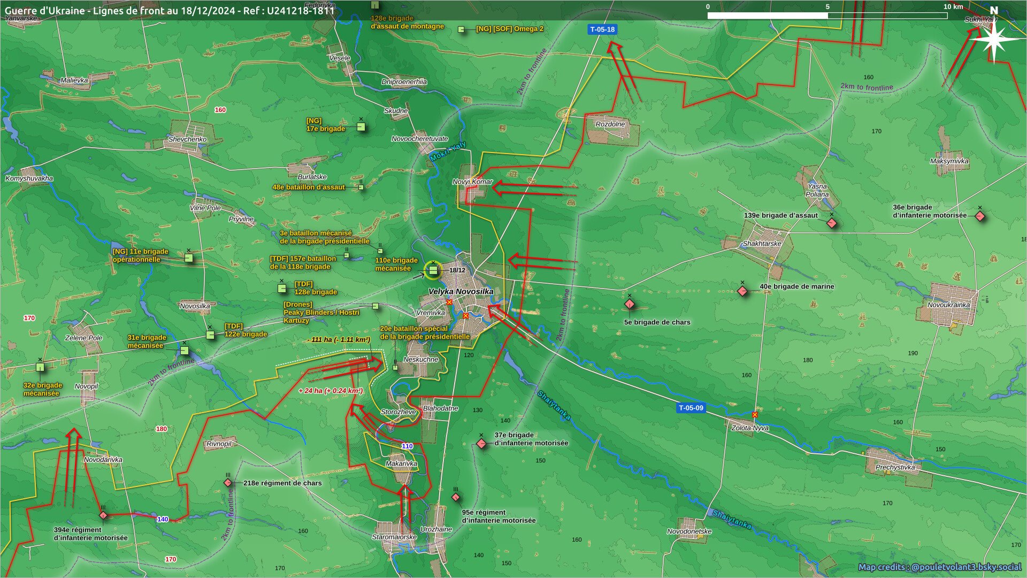1027x578 pixels.
Task: Click the 37e brigade d'infanterie motorisée diamond
Action: (481, 444)
